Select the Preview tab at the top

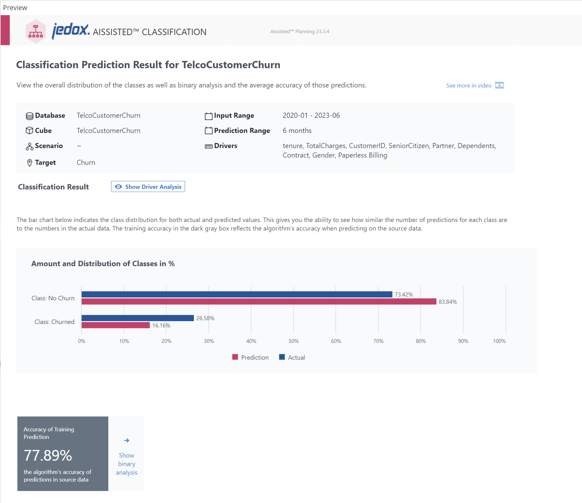click(x=15, y=7)
